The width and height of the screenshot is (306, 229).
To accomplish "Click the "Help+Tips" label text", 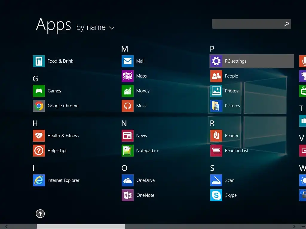I will click(x=57, y=151).
